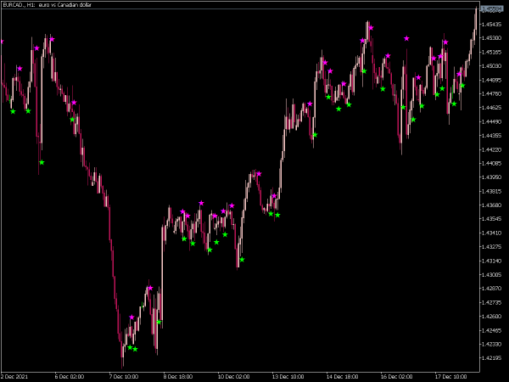Click the 1.45435 price axis label
Image resolution: width=509 pixels, height=382 pixels.
pyautogui.click(x=492, y=25)
